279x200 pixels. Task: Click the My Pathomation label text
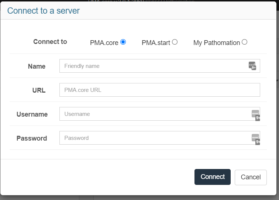(x=217, y=43)
